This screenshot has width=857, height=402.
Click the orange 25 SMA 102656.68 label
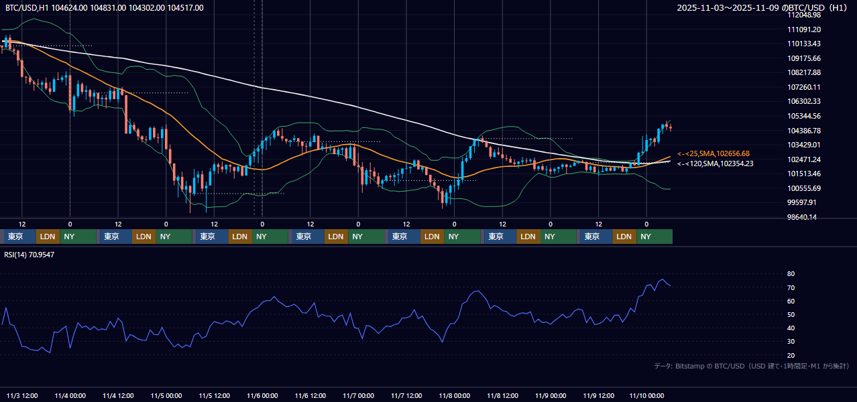tap(713, 153)
